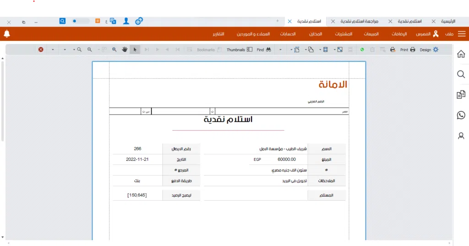469x246 pixels.
Task: Click the amount 60000.00
Action: (287, 159)
